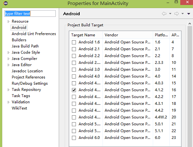
Task: Expand the Java Code Style node
Action: click(x=9, y=53)
